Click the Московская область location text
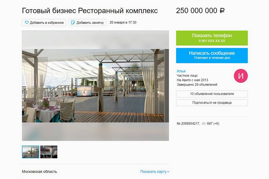 pyautogui.click(x=40, y=172)
